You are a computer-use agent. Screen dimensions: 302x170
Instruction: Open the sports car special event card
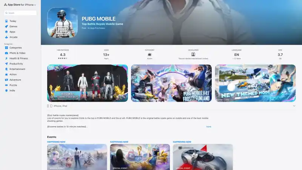point(203,157)
